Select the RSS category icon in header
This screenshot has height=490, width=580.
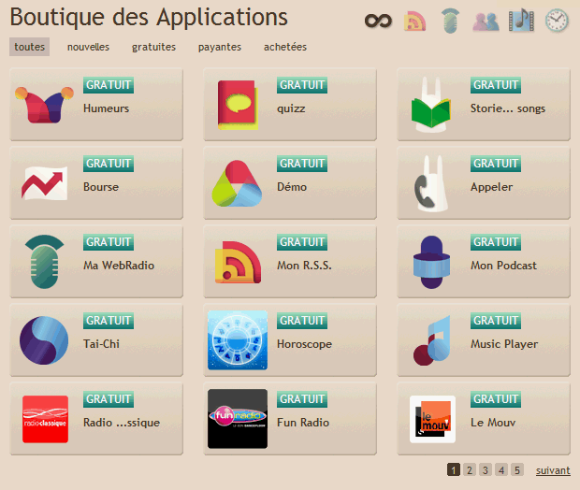click(x=415, y=21)
